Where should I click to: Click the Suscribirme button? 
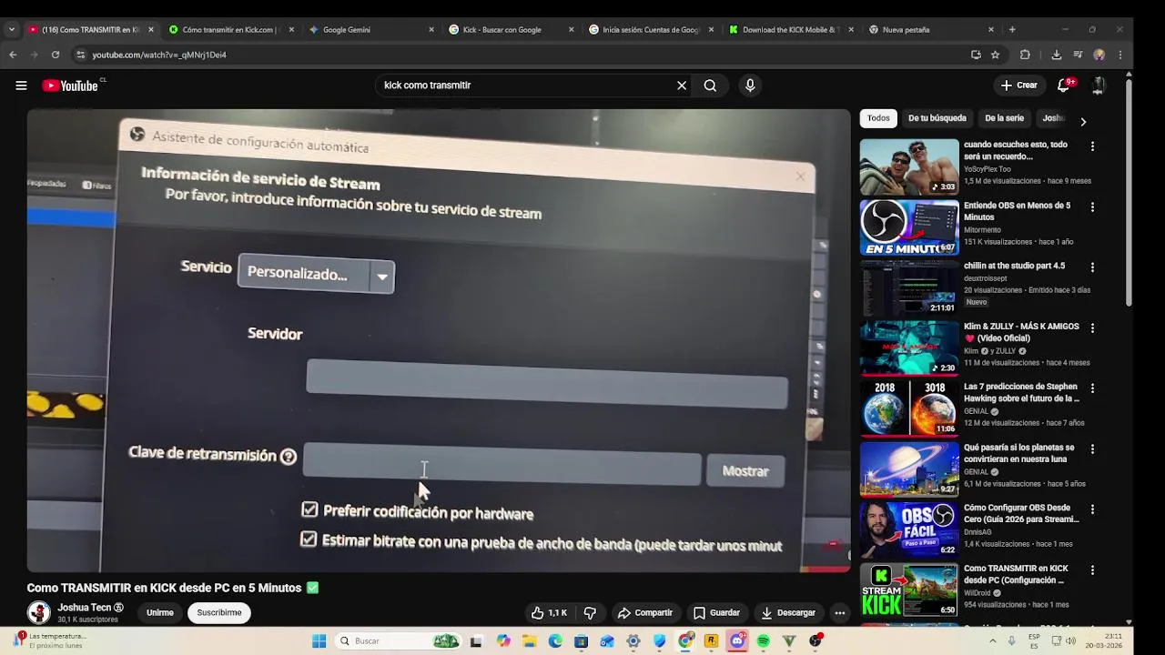(219, 612)
